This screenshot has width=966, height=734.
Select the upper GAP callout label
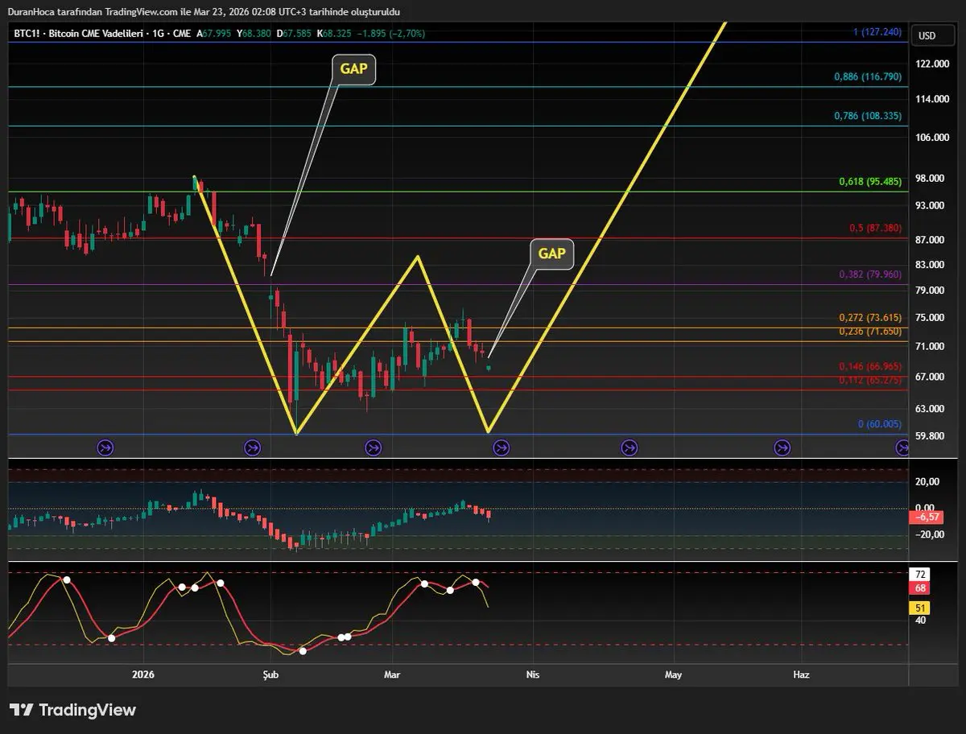tap(353, 69)
